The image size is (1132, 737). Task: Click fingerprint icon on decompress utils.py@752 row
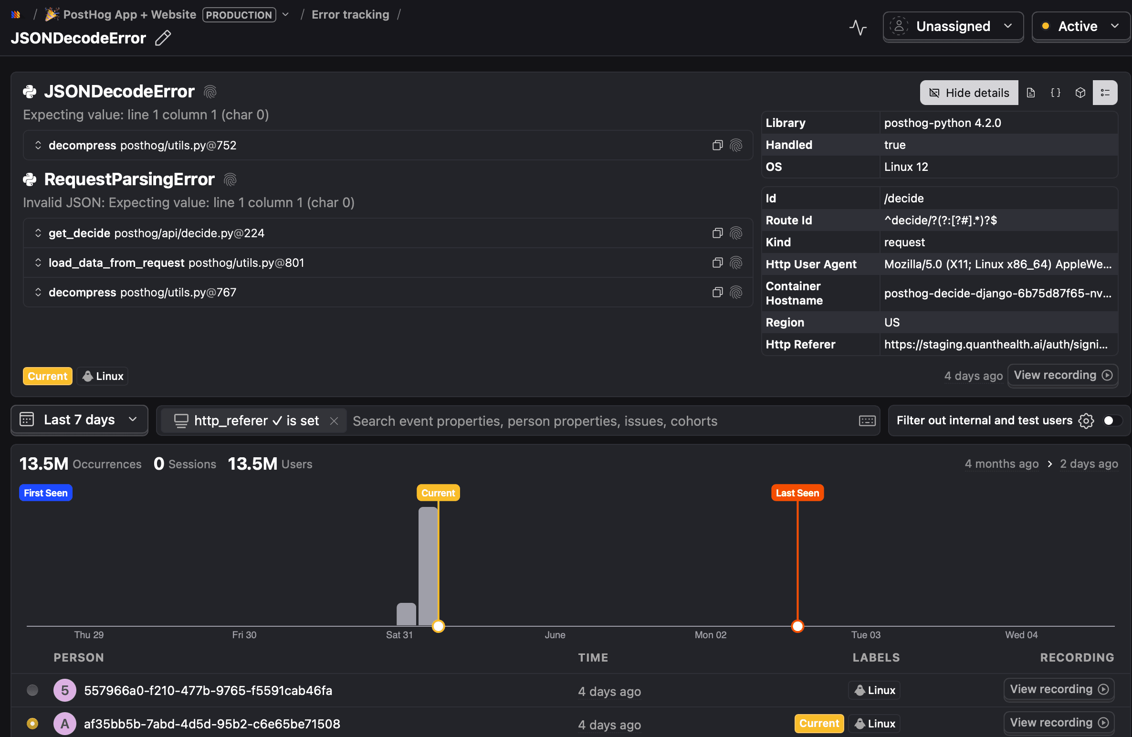coord(736,145)
